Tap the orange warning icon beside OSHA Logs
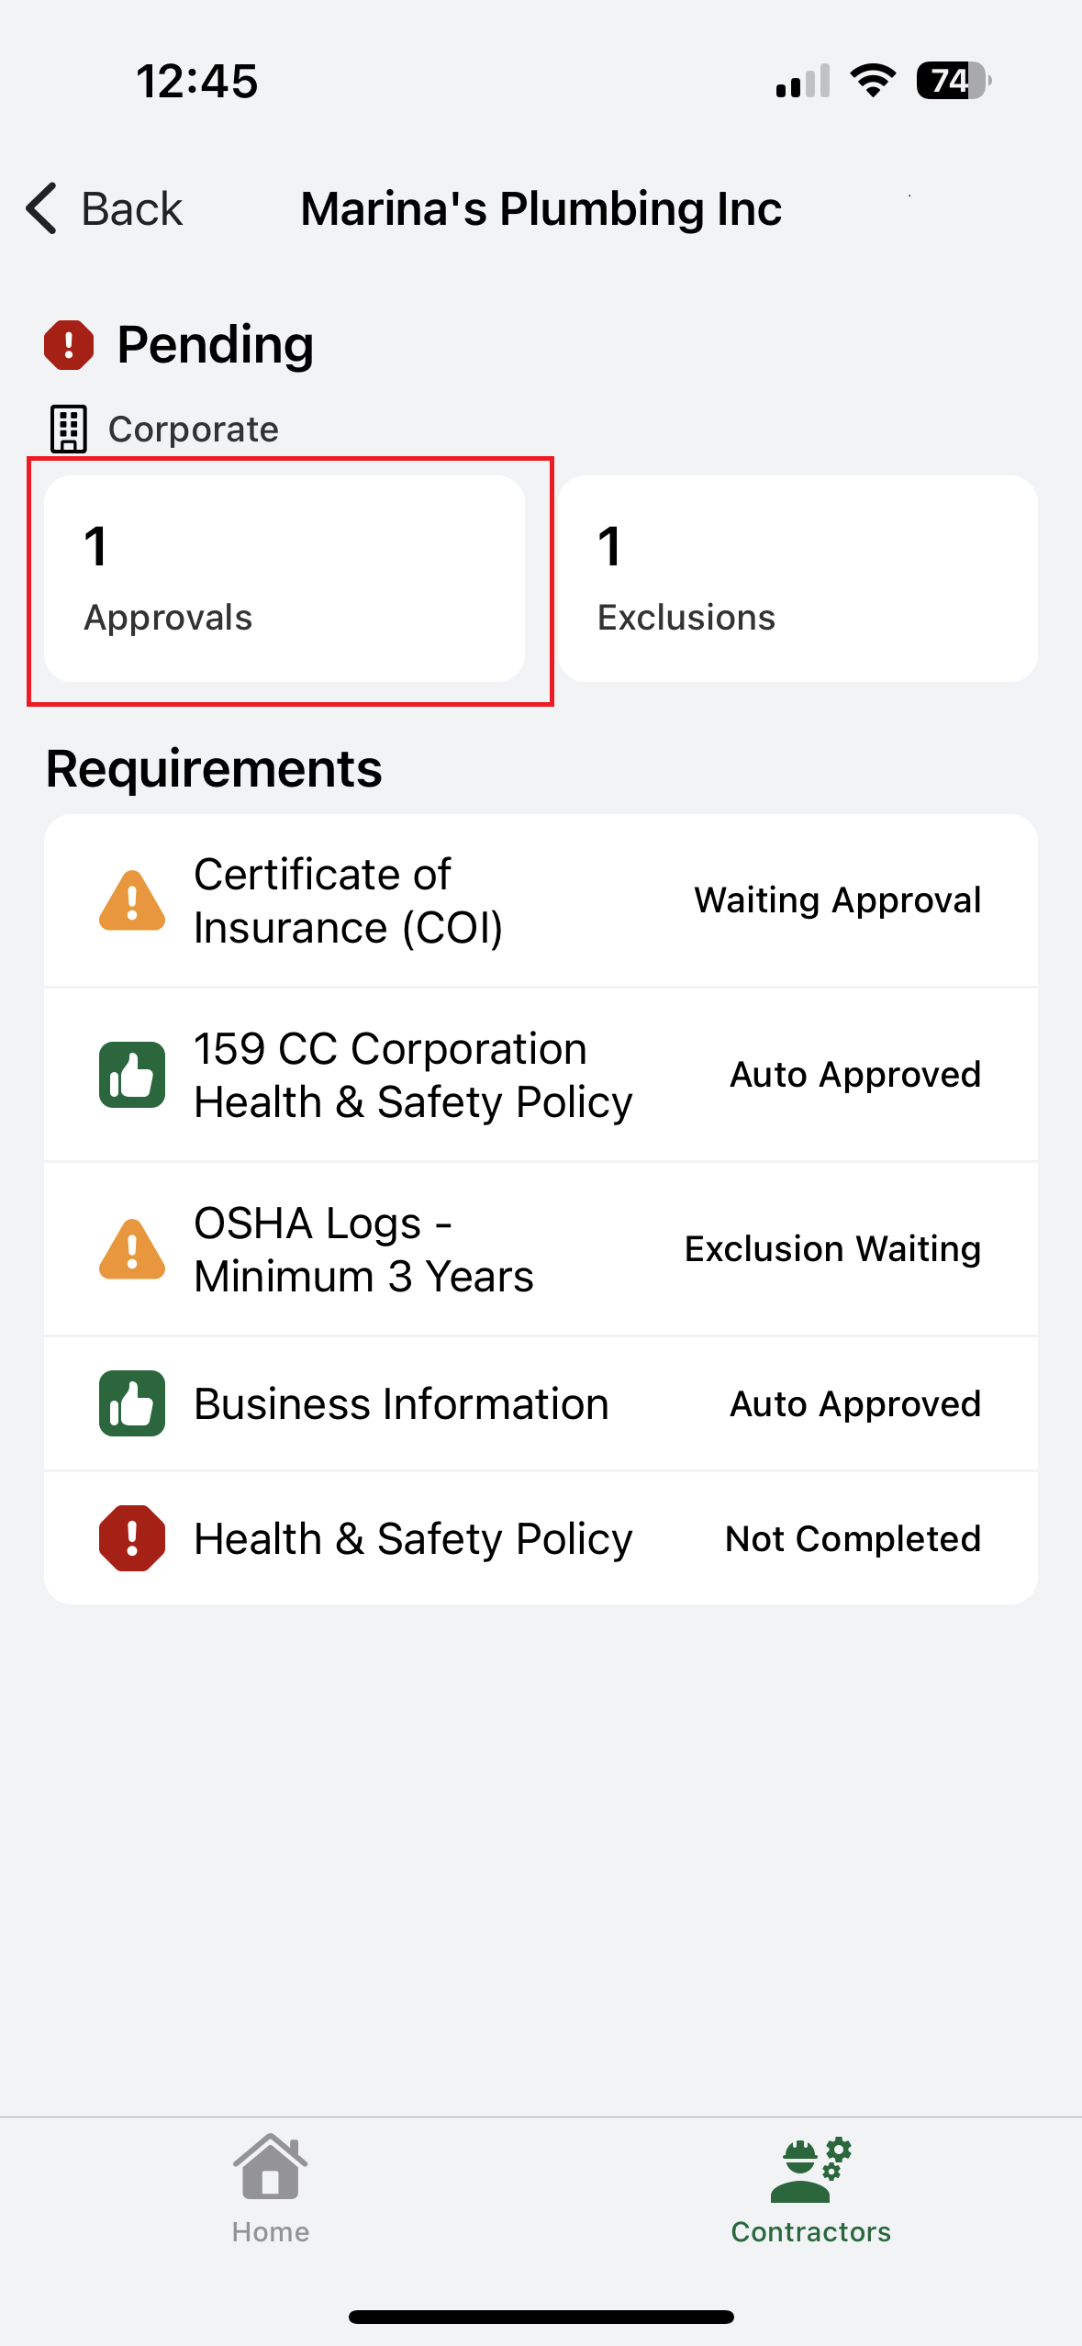1082x2346 pixels. (x=132, y=1249)
